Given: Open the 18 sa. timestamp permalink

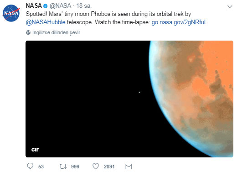Looking at the screenshot, I should tap(84, 6).
